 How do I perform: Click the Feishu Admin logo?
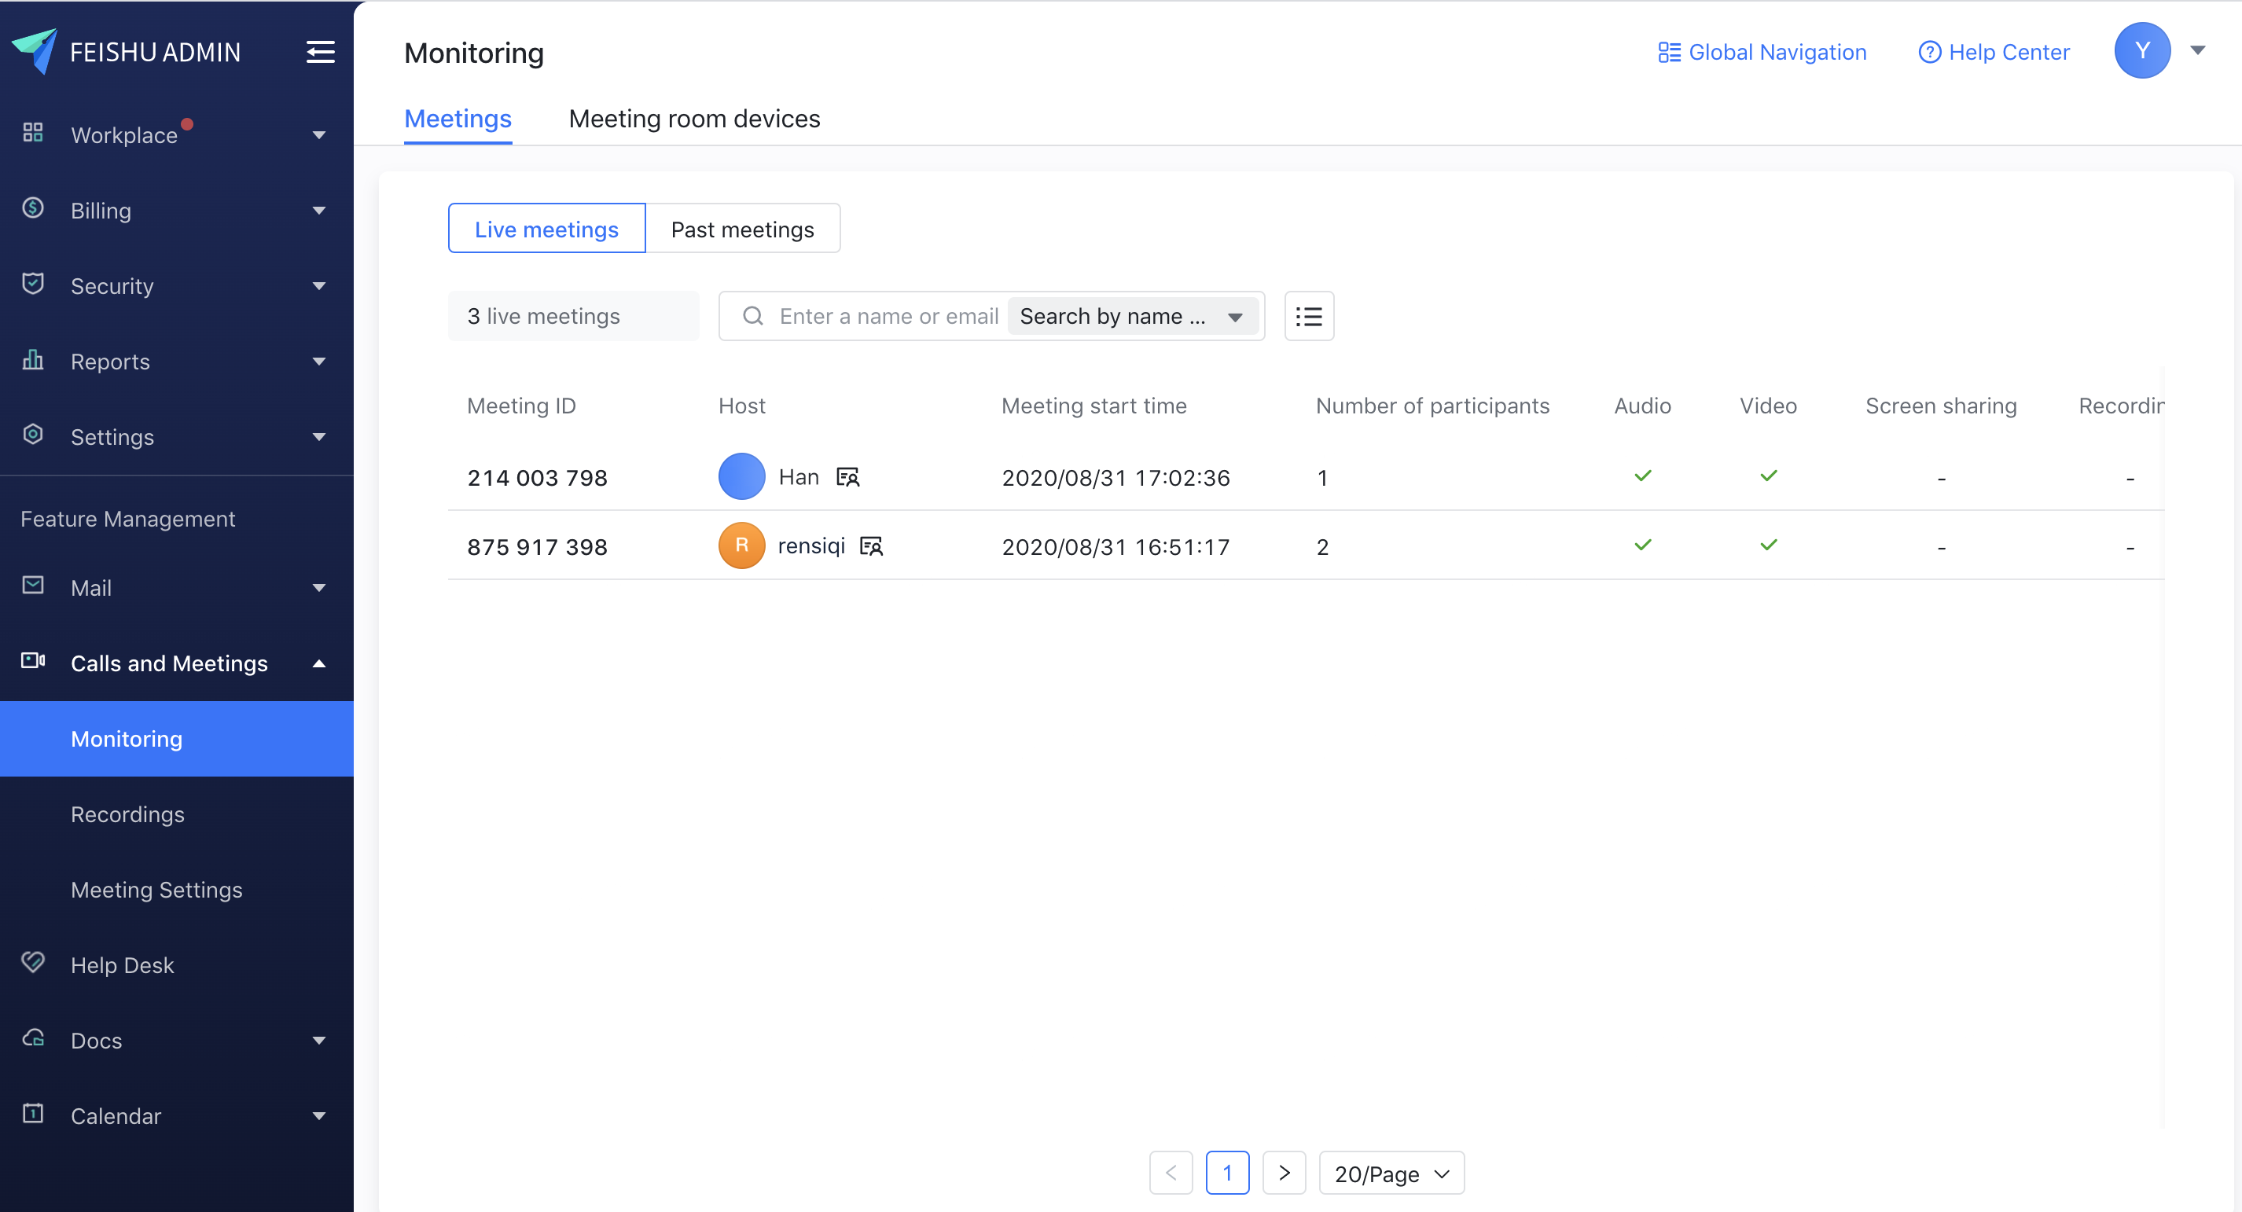(35, 50)
